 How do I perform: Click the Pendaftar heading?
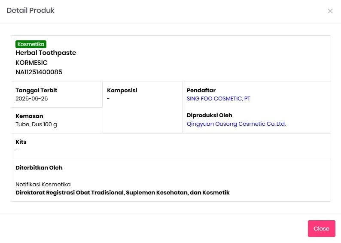click(x=201, y=91)
